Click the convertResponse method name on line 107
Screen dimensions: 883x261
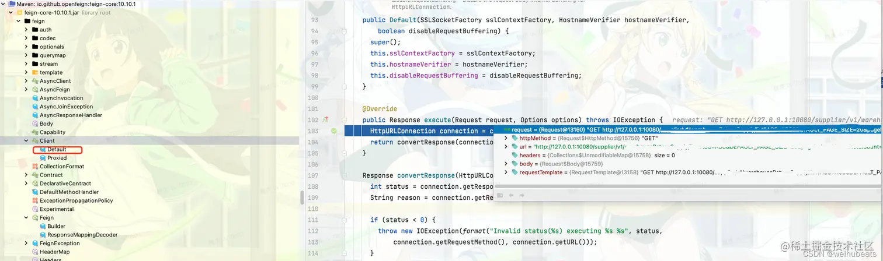coord(427,175)
